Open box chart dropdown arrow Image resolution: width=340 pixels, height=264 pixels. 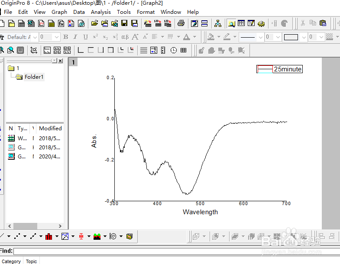[x=89, y=236]
